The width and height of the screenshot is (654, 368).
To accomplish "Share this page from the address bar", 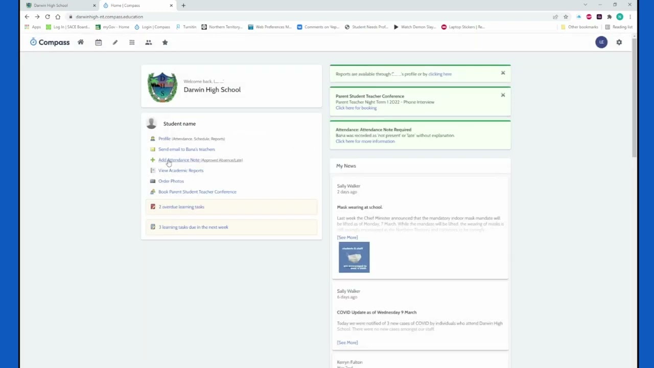I will (555, 16).
